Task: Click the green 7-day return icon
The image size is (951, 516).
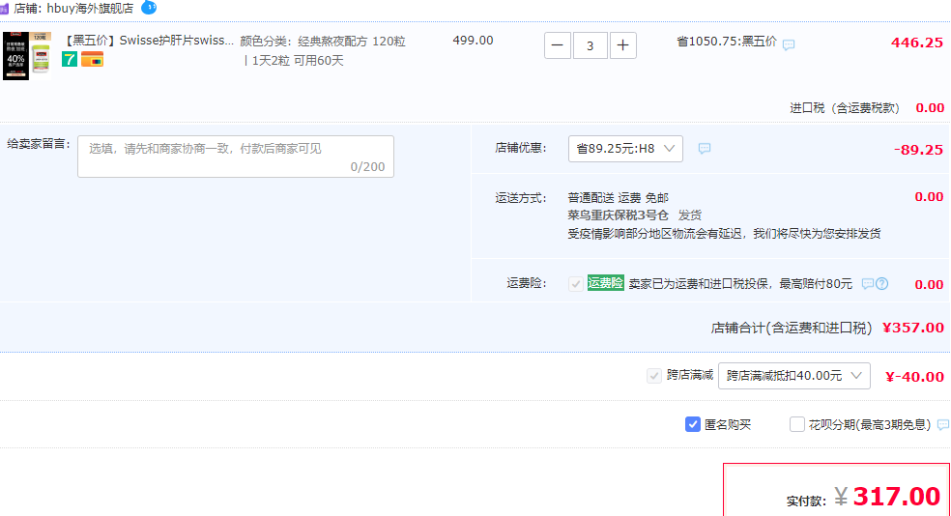Action: (x=70, y=59)
